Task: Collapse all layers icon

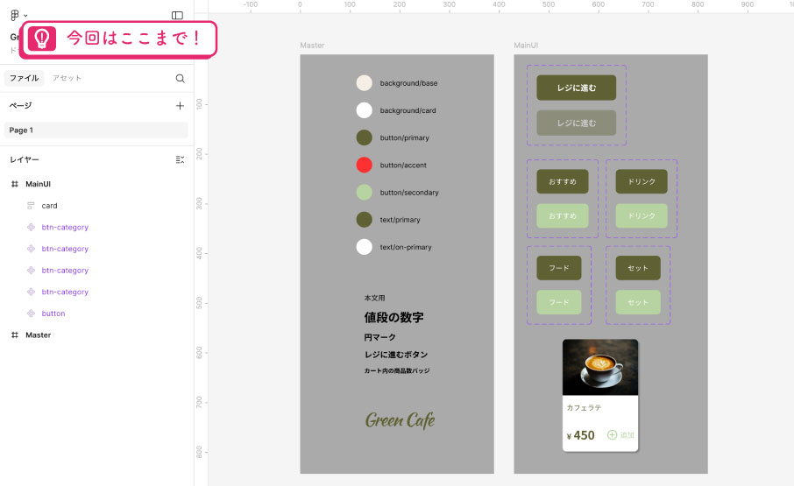Action: point(180,159)
